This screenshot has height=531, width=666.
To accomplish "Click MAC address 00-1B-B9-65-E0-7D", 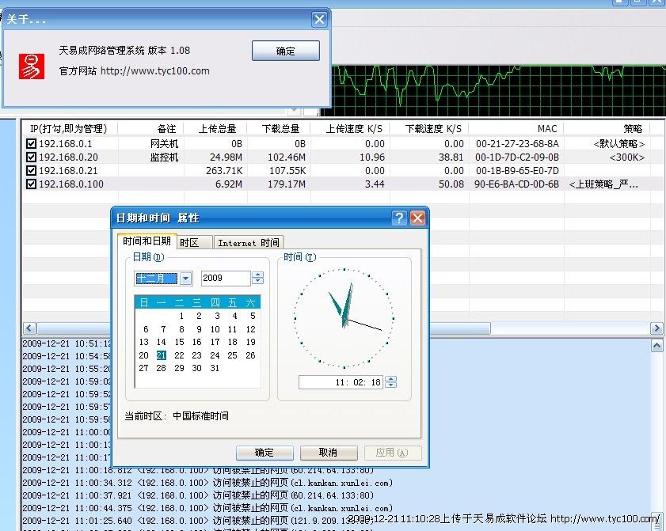I will coord(517,171).
